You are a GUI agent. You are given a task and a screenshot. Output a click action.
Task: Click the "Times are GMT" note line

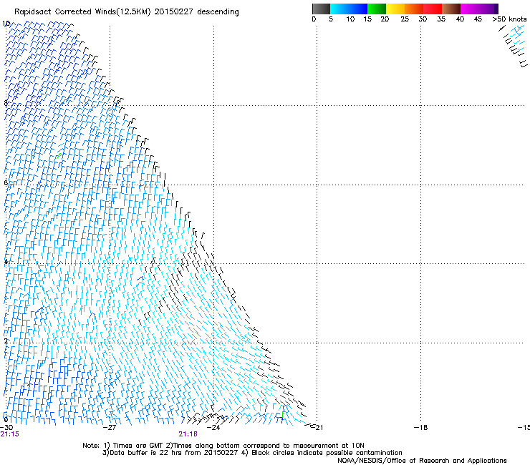pyautogui.click(x=223, y=446)
